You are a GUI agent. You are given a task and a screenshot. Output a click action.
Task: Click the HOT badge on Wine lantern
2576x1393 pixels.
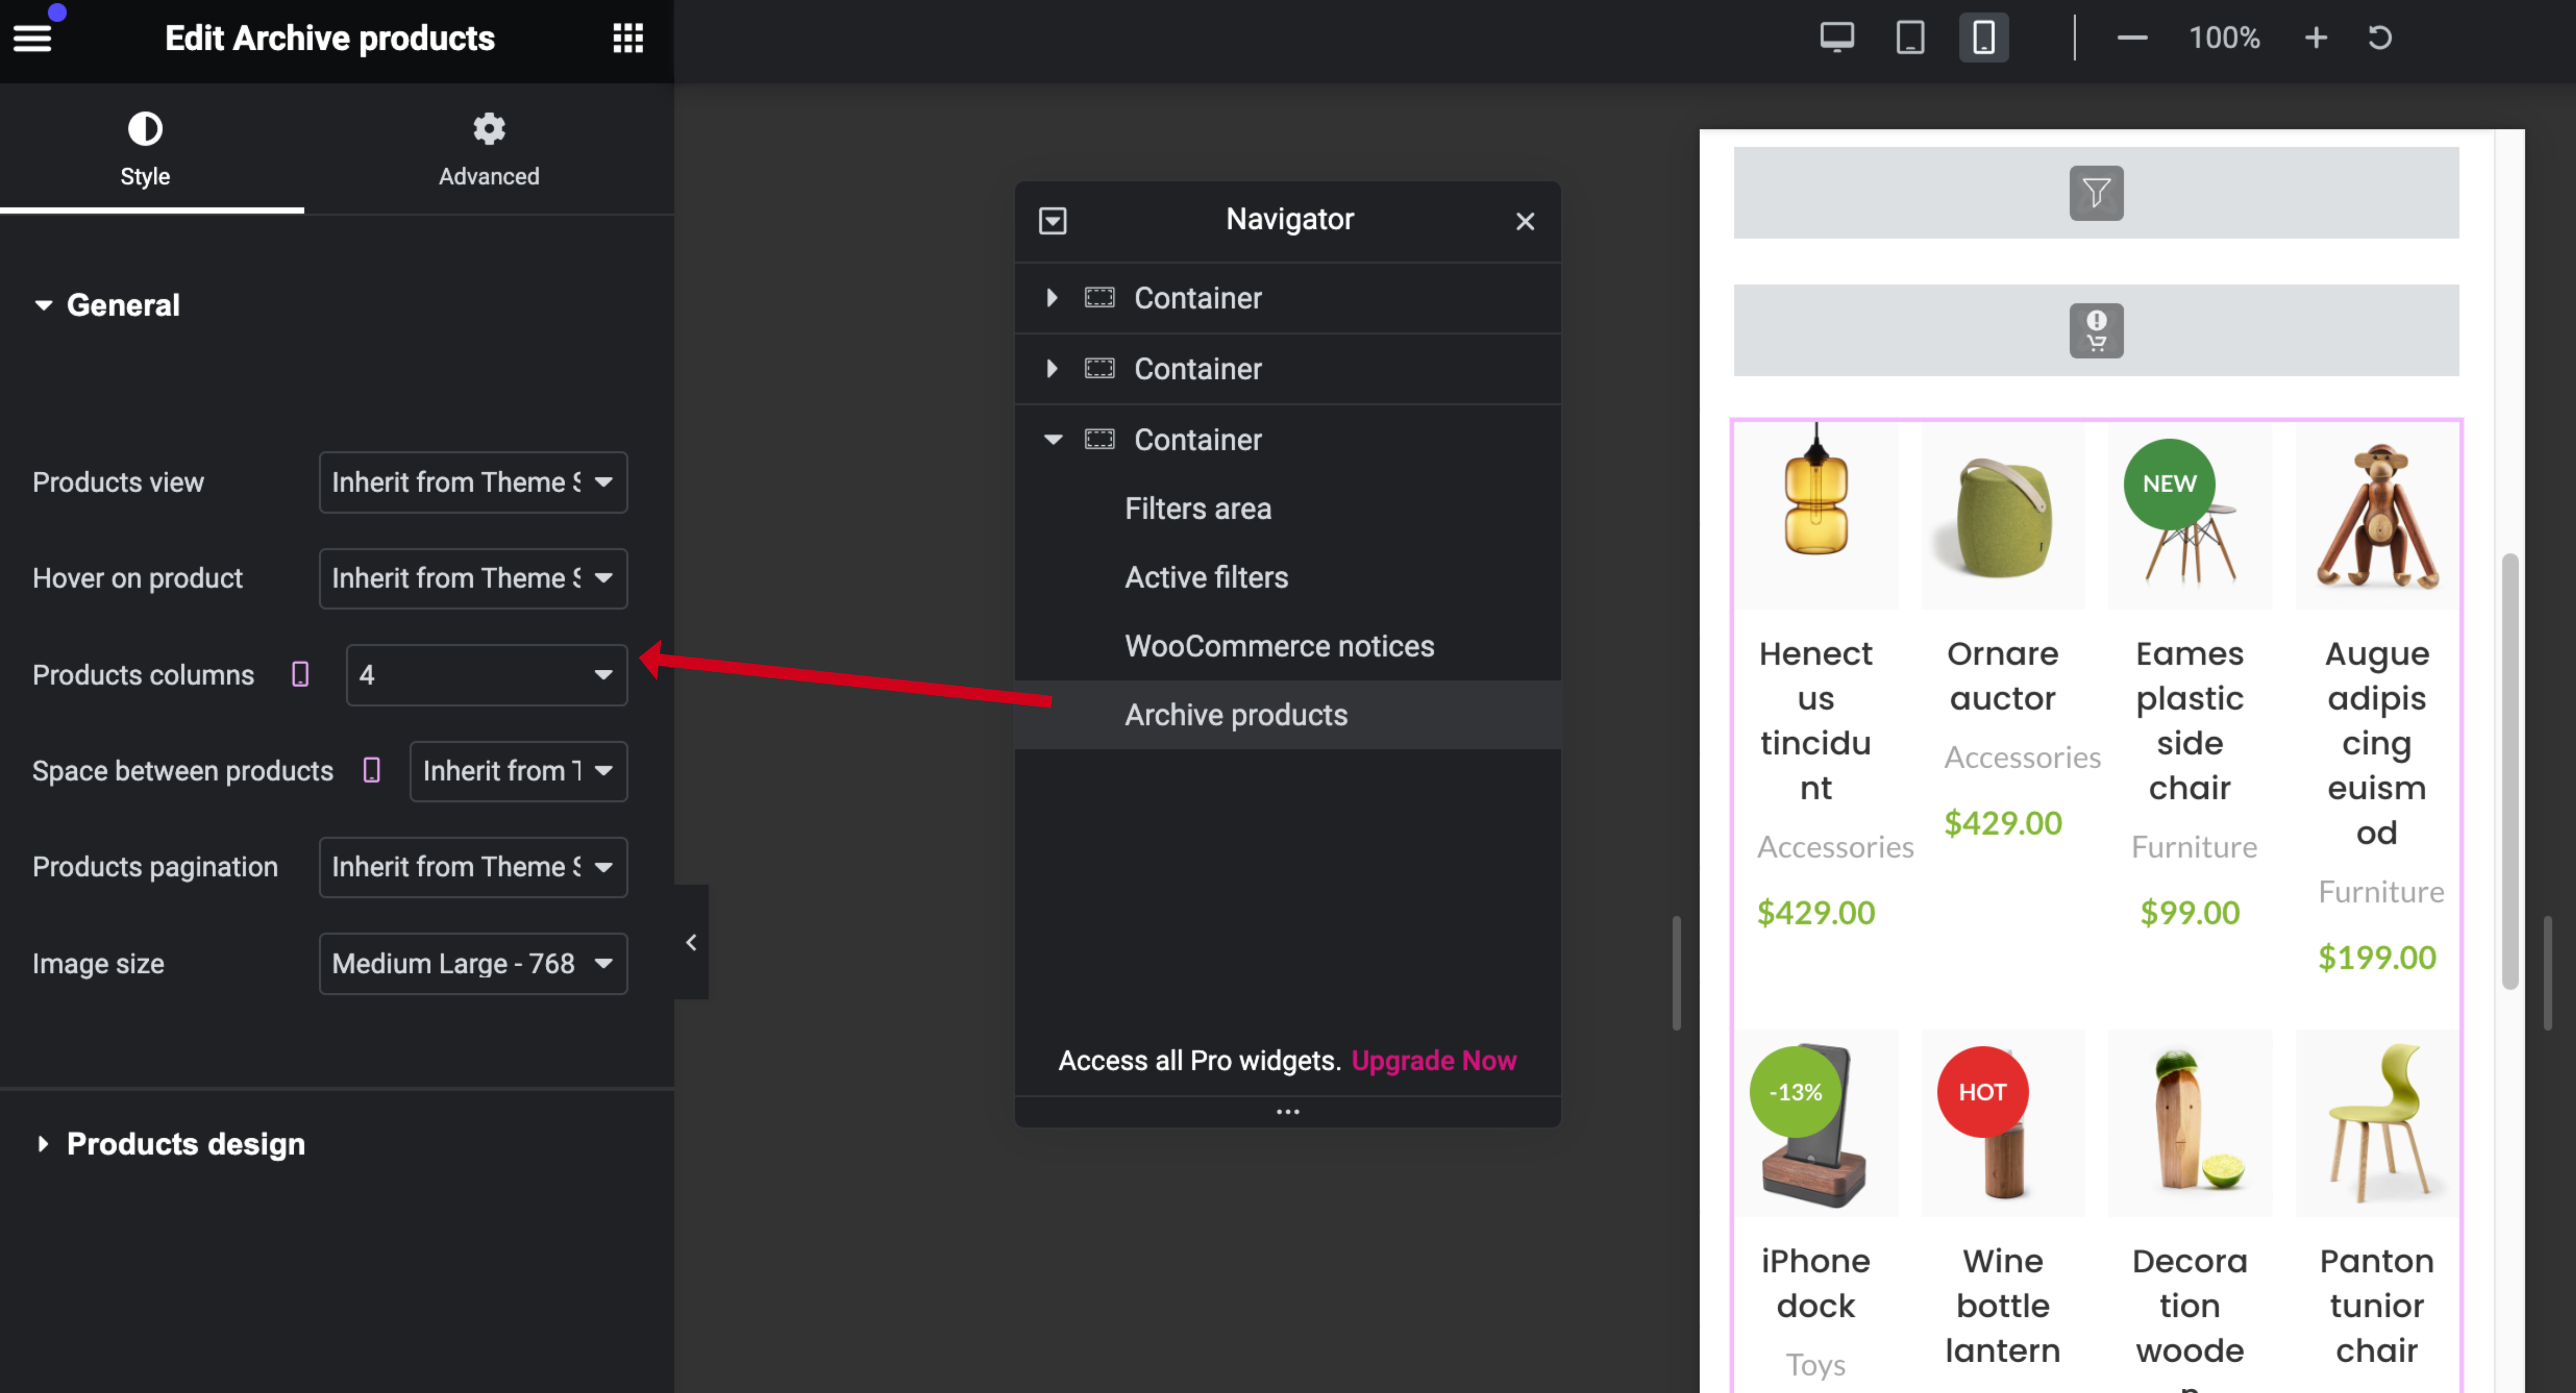(x=1982, y=1092)
